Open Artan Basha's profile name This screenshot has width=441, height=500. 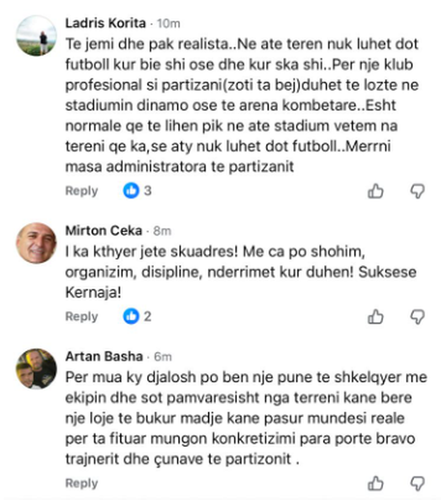103,357
